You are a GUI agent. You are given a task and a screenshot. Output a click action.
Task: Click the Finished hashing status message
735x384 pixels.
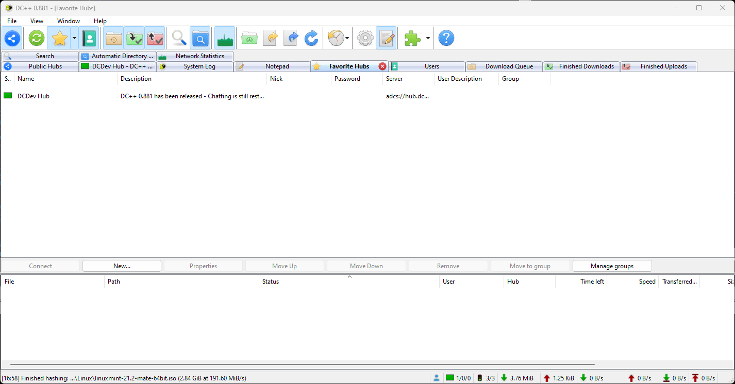pos(124,378)
